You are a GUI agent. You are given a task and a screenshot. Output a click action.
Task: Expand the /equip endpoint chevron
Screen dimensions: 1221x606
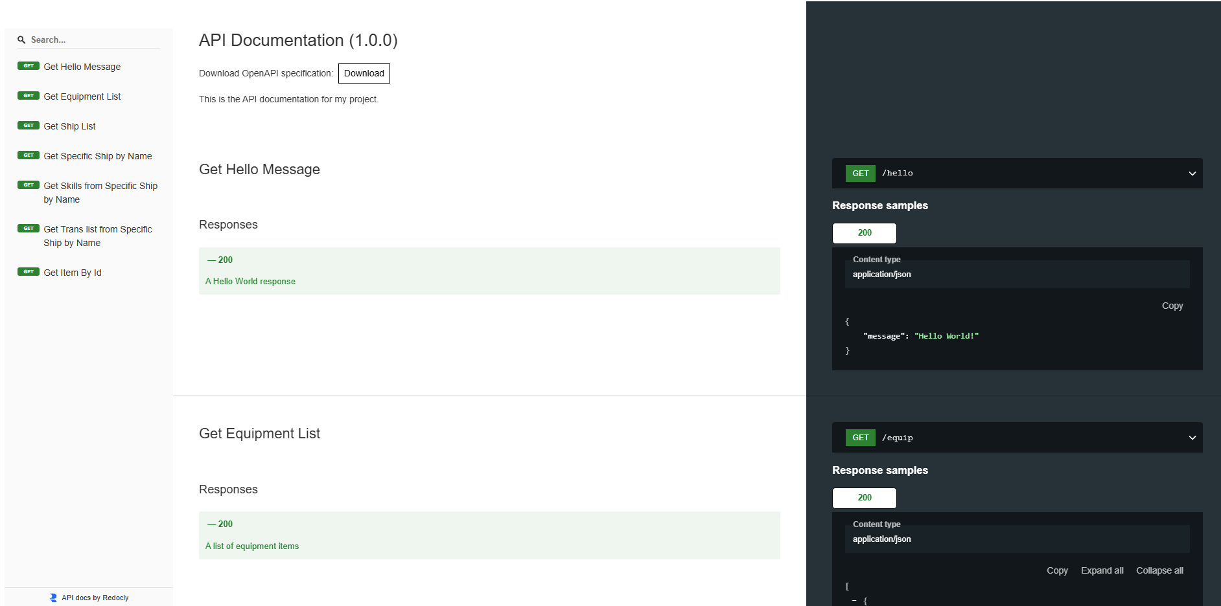pos(1192,438)
